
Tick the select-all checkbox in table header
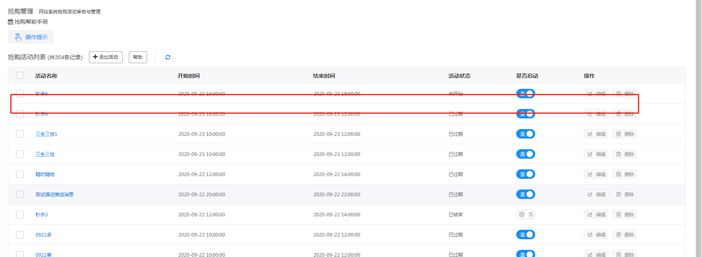[20, 75]
